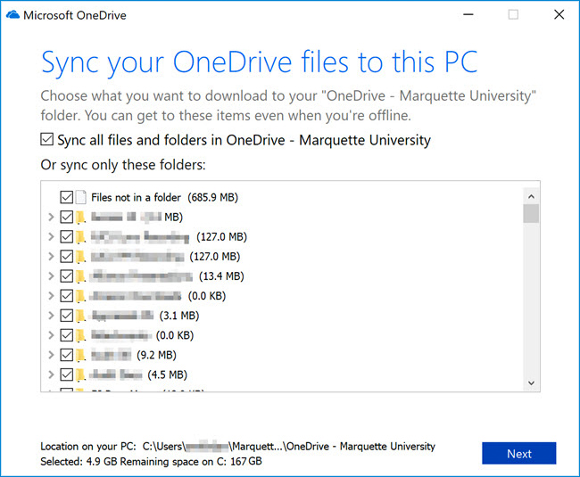Image resolution: width=580 pixels, height=477 pixels.
Task: Uncheck Sync all files and folders in OneDrive
Action: click(x=46, y=140)
